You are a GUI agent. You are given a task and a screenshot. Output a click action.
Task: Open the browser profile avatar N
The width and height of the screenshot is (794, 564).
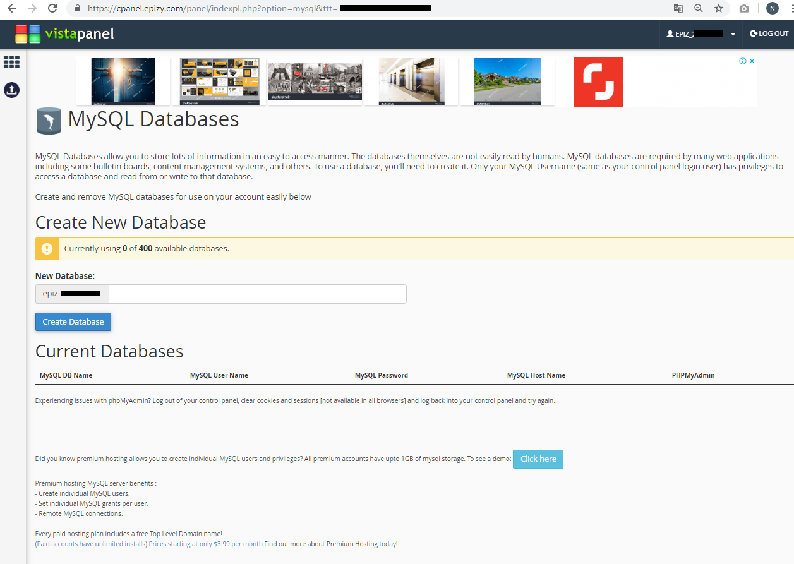(772, 8)
